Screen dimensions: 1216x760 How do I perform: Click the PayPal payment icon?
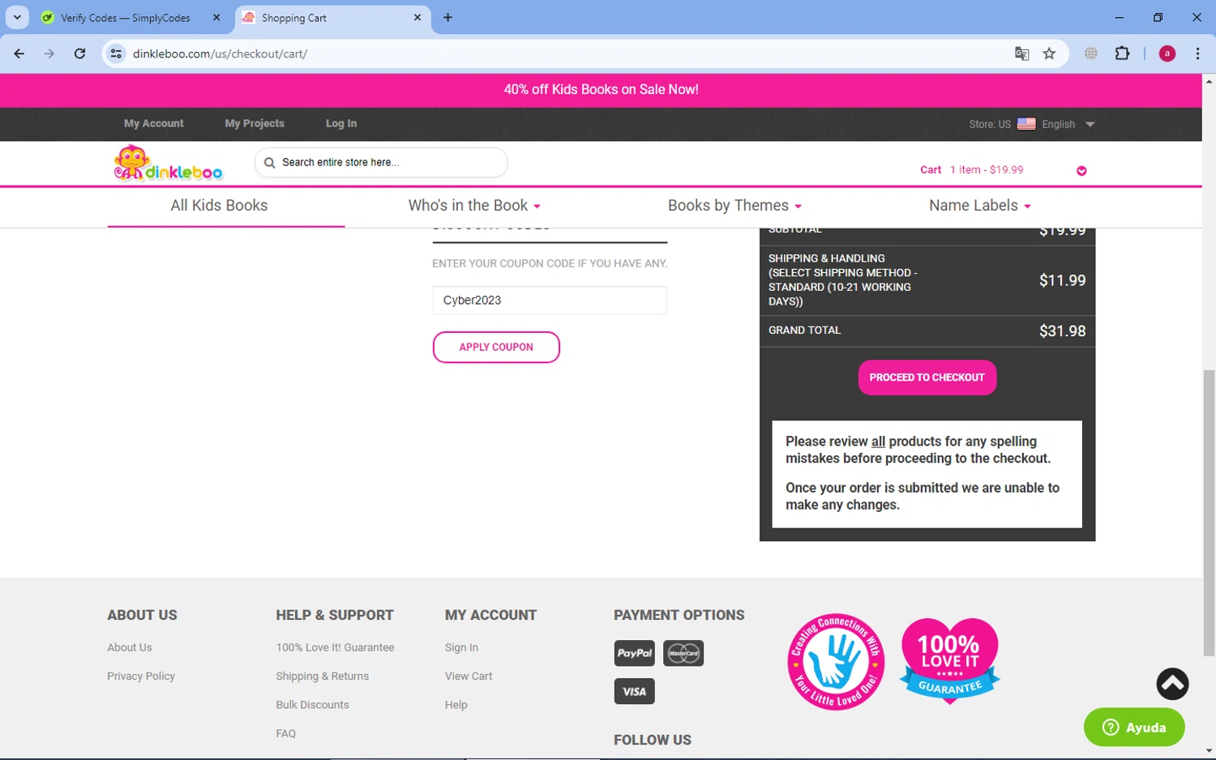[x=635, y=653]
